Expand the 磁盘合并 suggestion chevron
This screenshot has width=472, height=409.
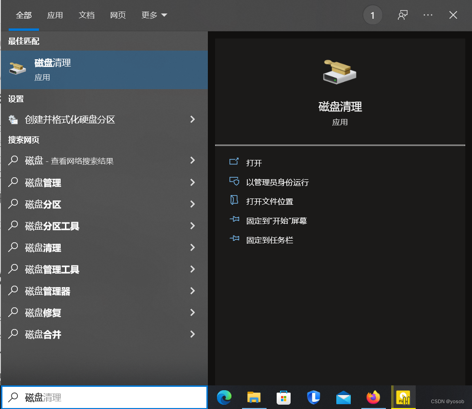click(x=192, y=334)
